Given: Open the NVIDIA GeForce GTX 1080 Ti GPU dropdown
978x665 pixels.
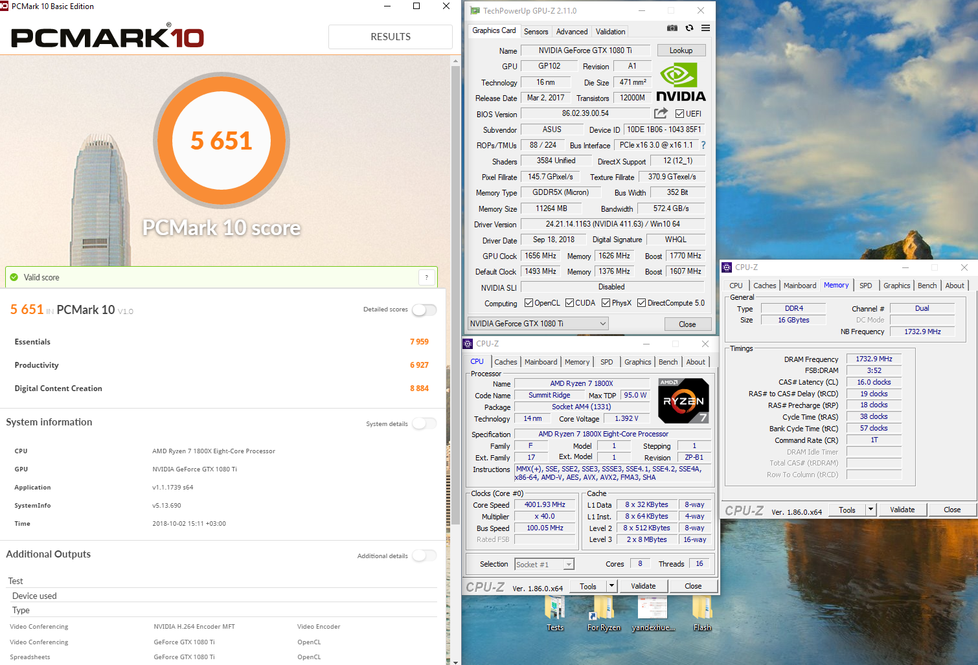Looking at the screenshot, I should 538,324.
